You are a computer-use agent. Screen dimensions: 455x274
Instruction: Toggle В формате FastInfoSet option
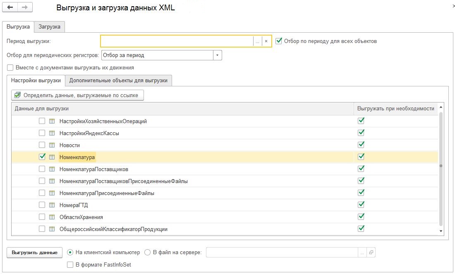[70, 265]
